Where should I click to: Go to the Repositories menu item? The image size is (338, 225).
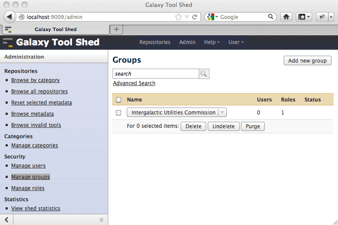point(155,42)
